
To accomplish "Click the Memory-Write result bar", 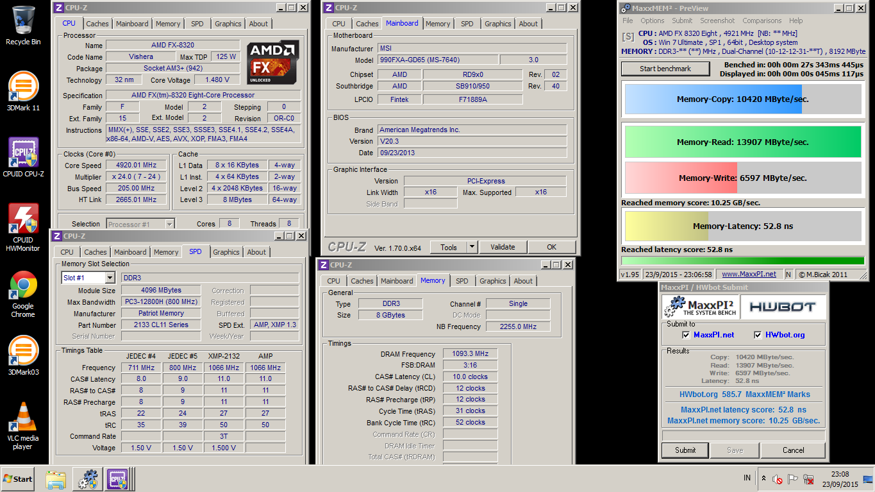I will (x=743, y=178).
